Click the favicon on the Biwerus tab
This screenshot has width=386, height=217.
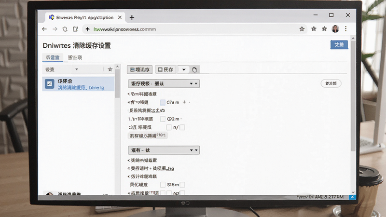[x=52, y=17]
